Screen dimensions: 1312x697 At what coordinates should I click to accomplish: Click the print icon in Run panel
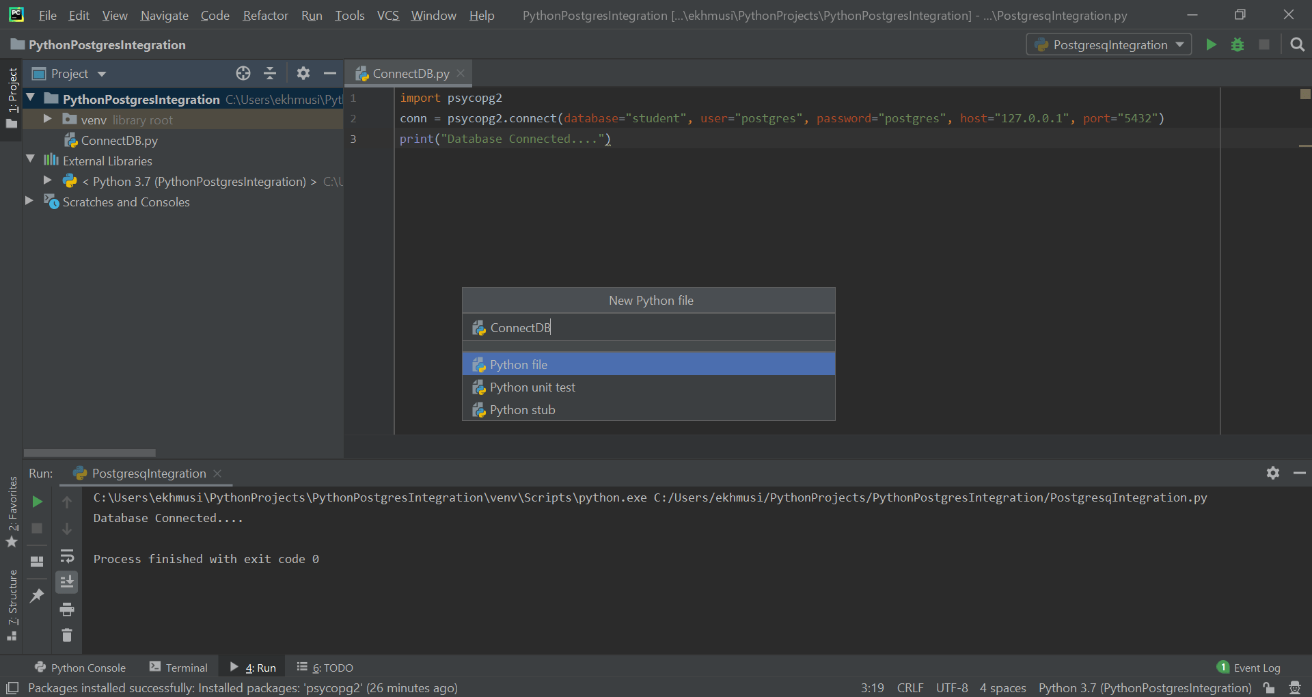tap(67, 609)
